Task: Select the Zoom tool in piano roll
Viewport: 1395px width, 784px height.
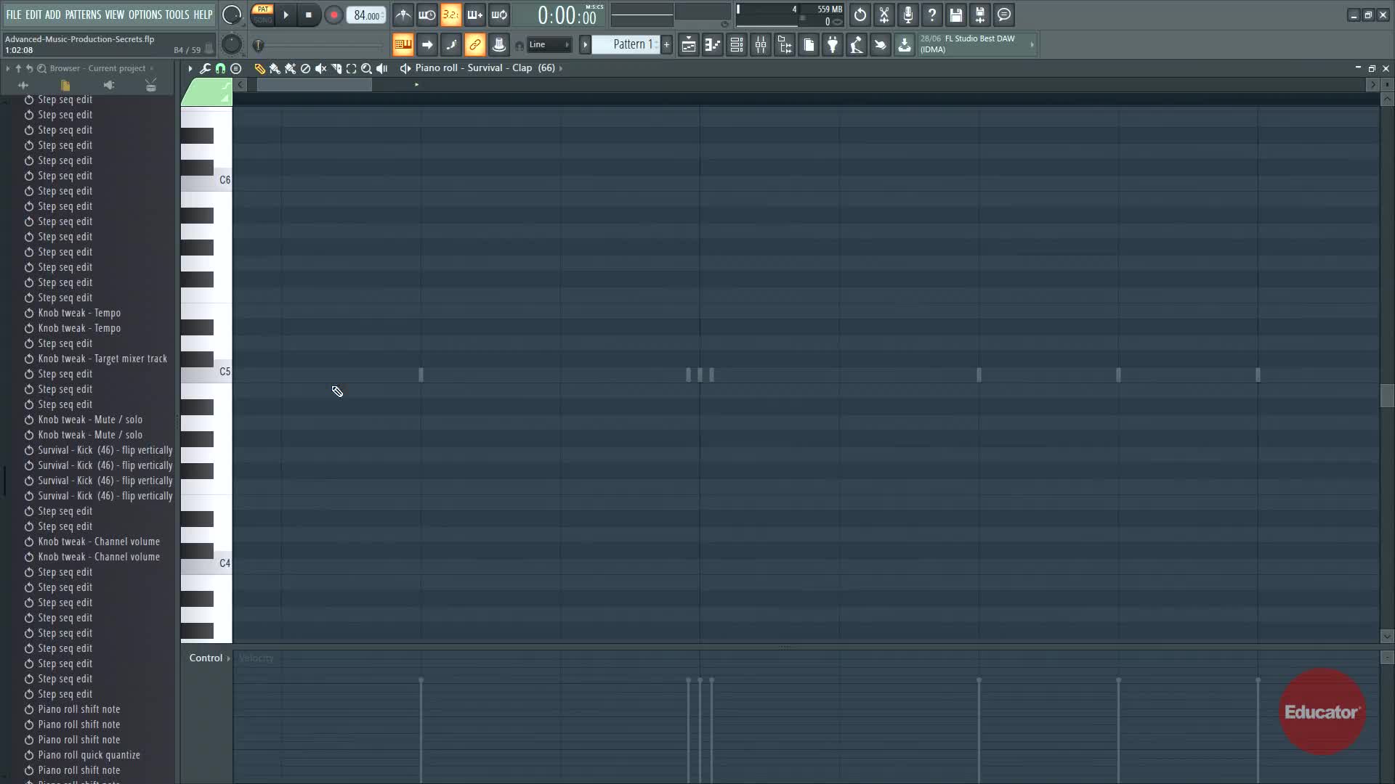Action: pyautogui.click(x=367, y=68)
